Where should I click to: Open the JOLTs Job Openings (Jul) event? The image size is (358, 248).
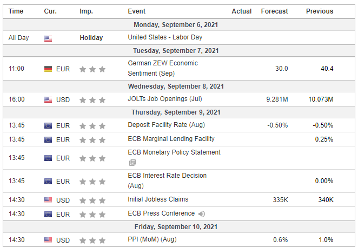pos(165,99)
